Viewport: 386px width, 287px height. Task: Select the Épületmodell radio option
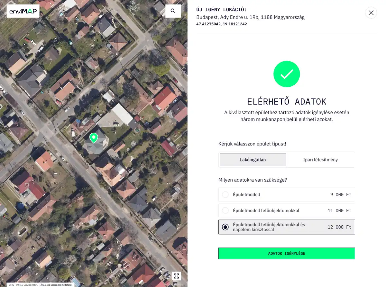pos(225,195)
